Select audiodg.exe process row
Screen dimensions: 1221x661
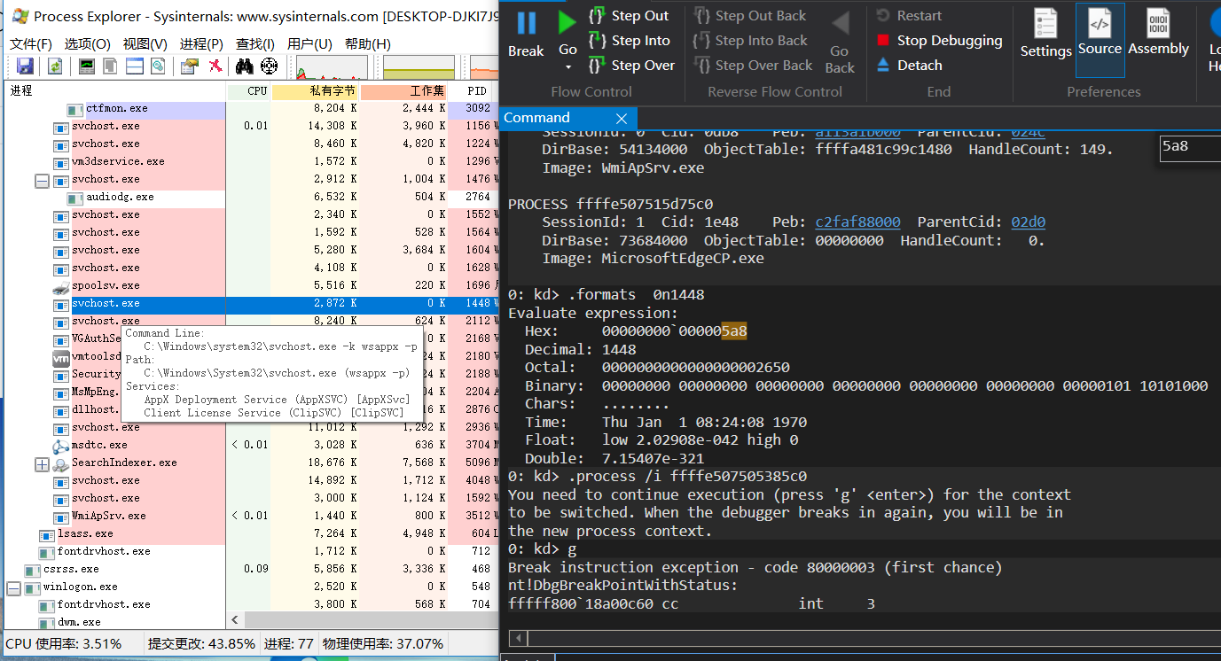(x=249, y=197)
